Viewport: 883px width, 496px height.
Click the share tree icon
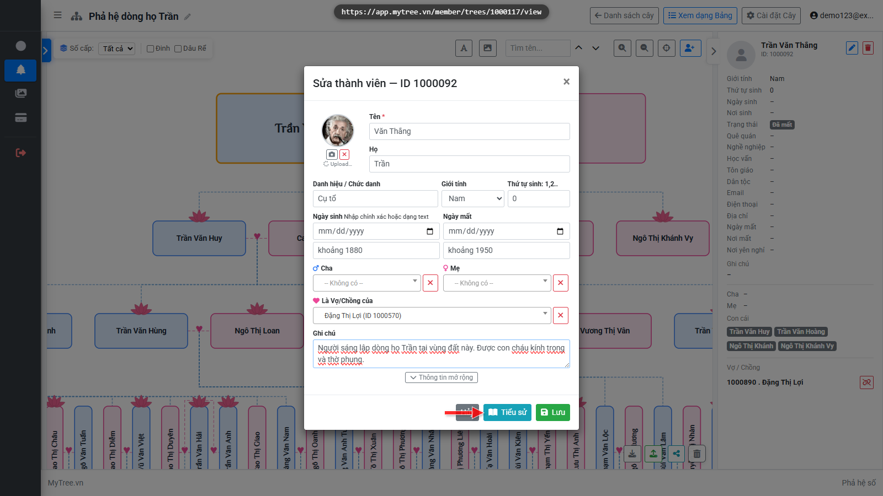676,454
